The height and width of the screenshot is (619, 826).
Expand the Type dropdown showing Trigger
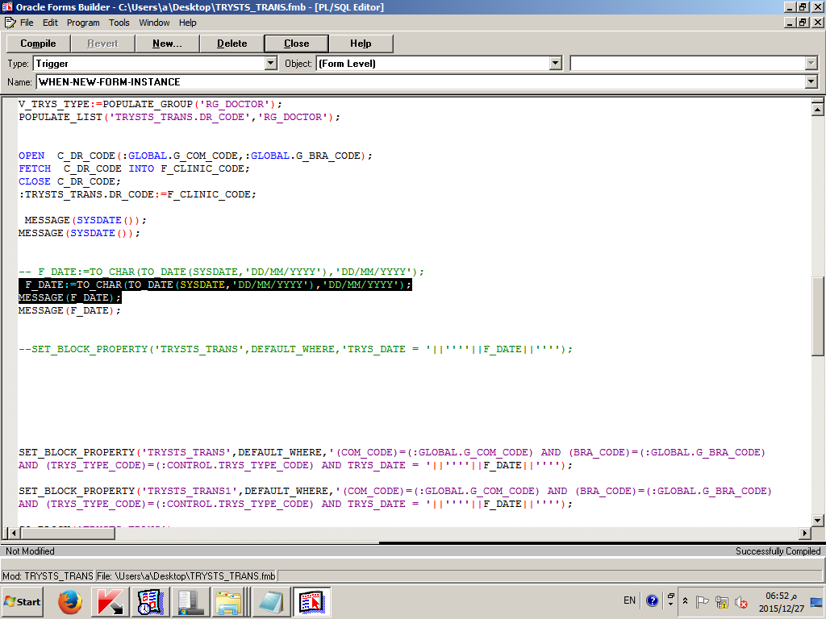(x=270, y=64)
